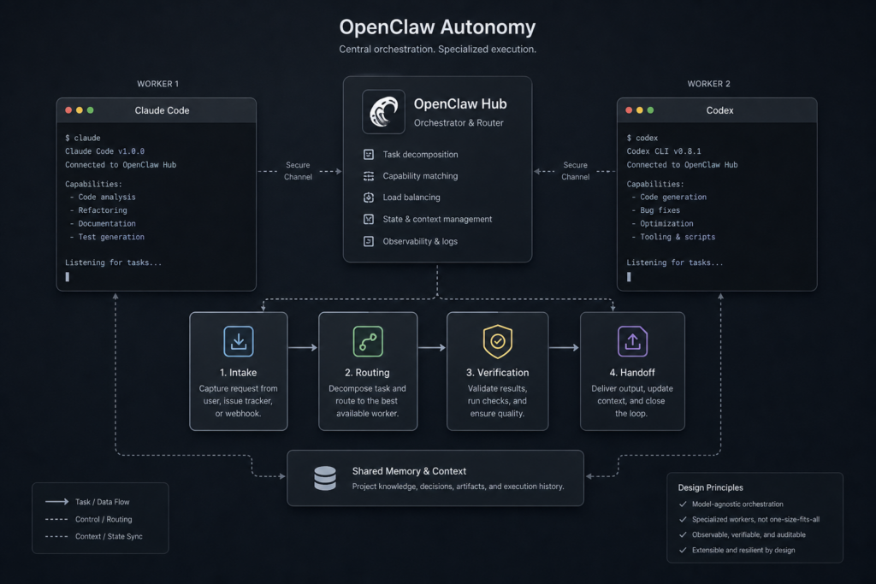Select the 4. Handoff card title
Image resolution: width=876 pixels, height=584 pixels.
point(632,373)
